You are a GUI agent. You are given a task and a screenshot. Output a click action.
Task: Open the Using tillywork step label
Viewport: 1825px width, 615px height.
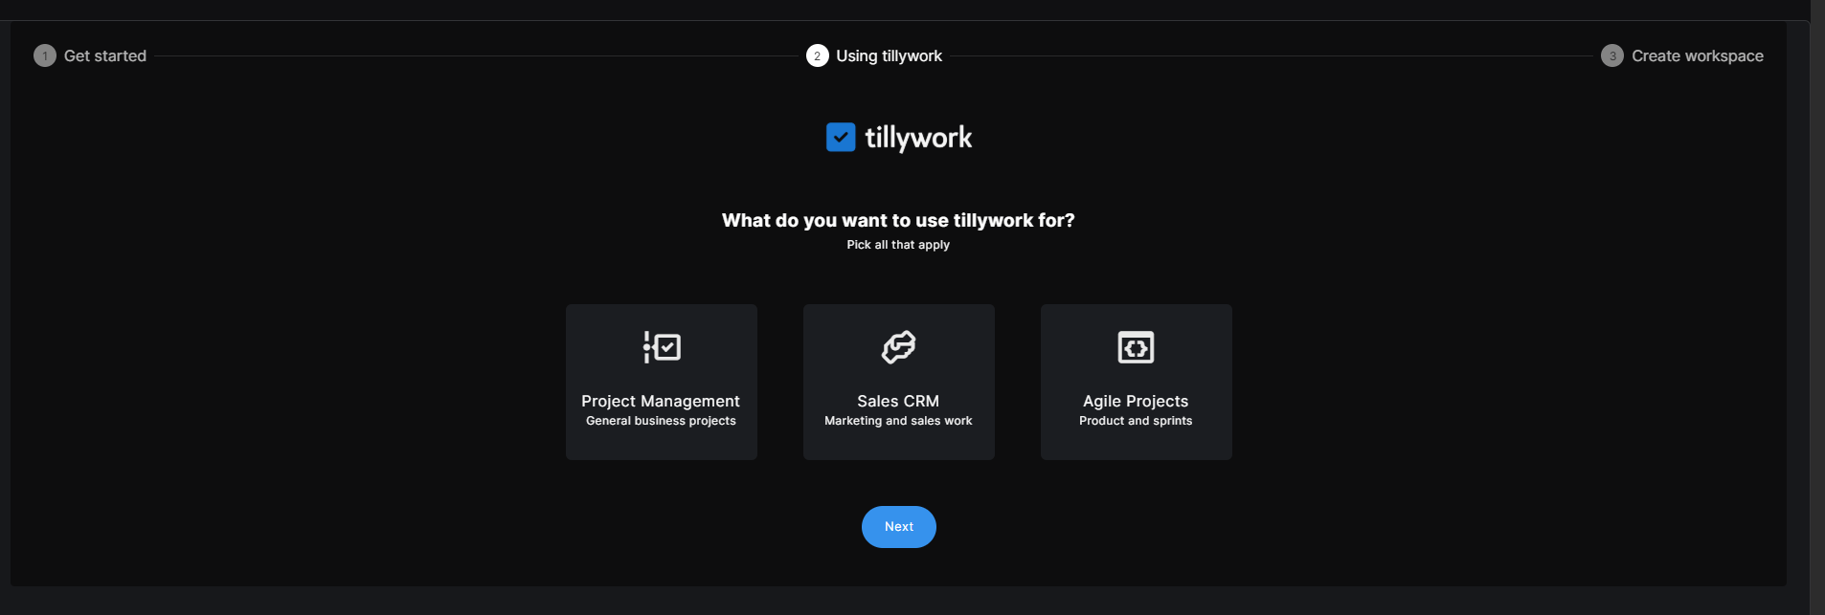890,55
